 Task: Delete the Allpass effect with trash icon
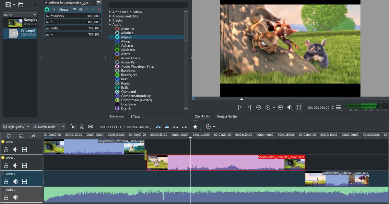(x=99, y=9)
